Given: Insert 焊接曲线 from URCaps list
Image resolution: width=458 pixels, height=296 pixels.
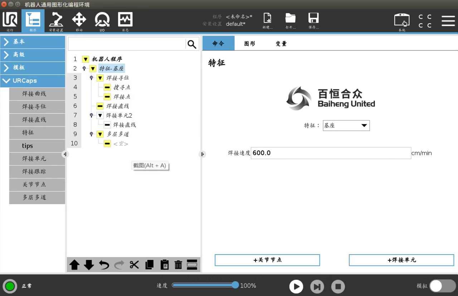Looking at the screenshot, I should [37, 94].
